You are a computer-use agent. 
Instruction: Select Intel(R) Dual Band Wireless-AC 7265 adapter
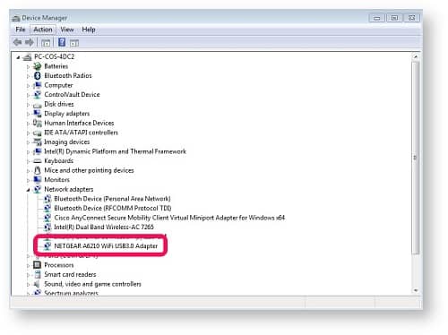104,228
